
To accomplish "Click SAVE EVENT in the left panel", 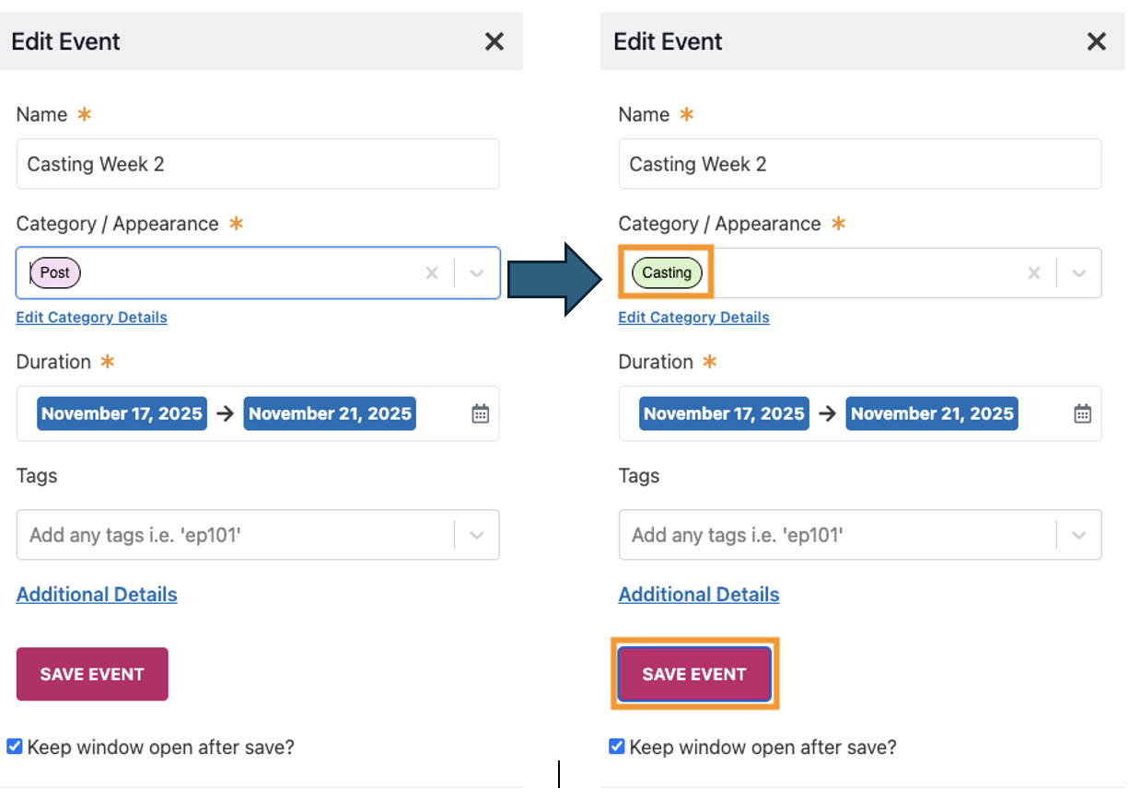I will click(x=92, y=674).
